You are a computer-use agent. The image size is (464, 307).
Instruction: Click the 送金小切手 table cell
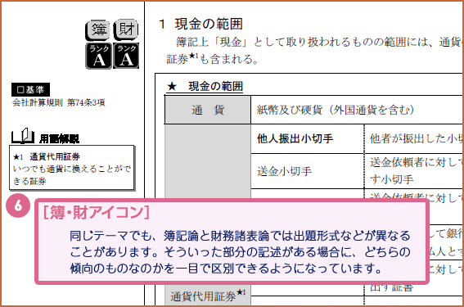pos(308,171)
